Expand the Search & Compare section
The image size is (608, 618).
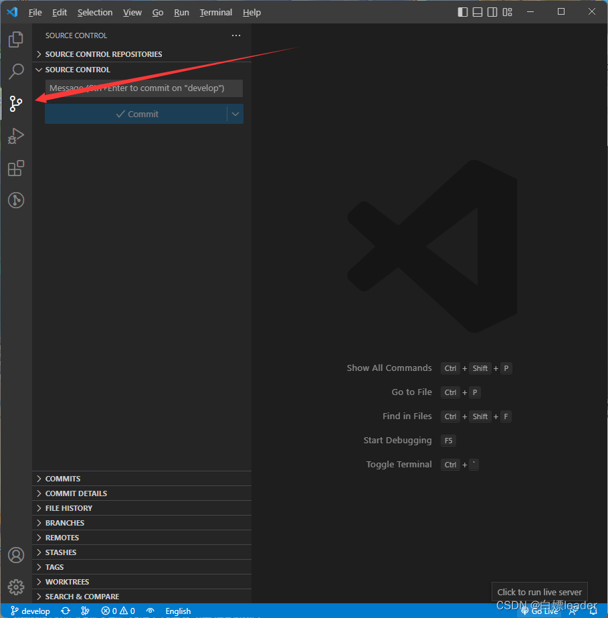[142, 597]
